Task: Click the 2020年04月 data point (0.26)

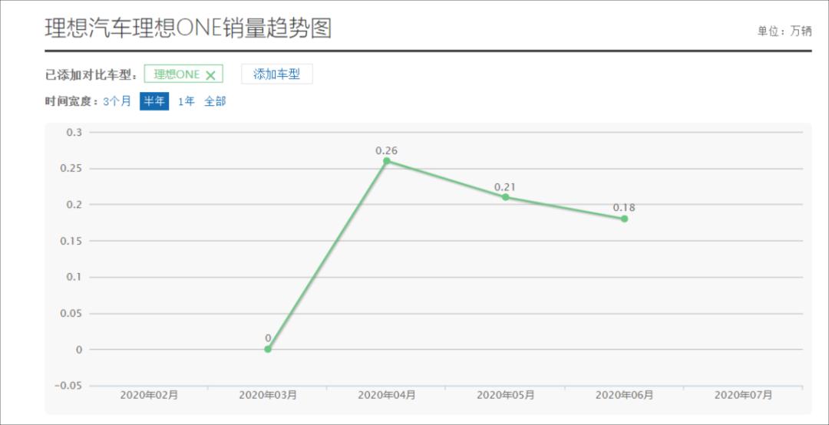Action: point(386,160)
